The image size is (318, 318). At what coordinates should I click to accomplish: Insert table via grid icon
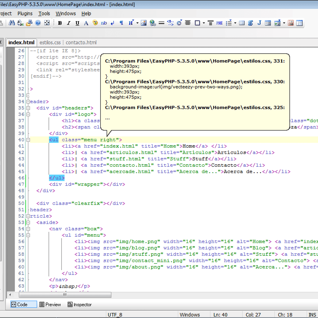pyautogui.click(x=242, y=23)
